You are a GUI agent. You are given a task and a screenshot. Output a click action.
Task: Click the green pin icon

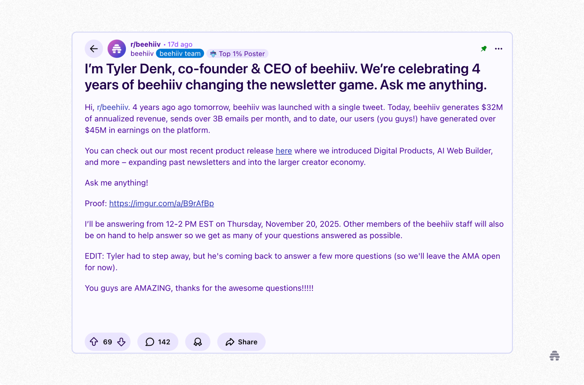pos(483,49)
